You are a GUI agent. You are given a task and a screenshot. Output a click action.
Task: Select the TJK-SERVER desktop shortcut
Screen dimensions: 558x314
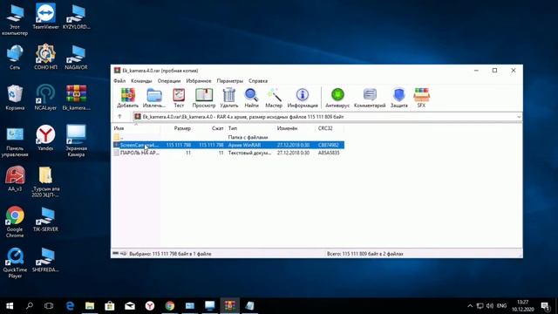45,219
